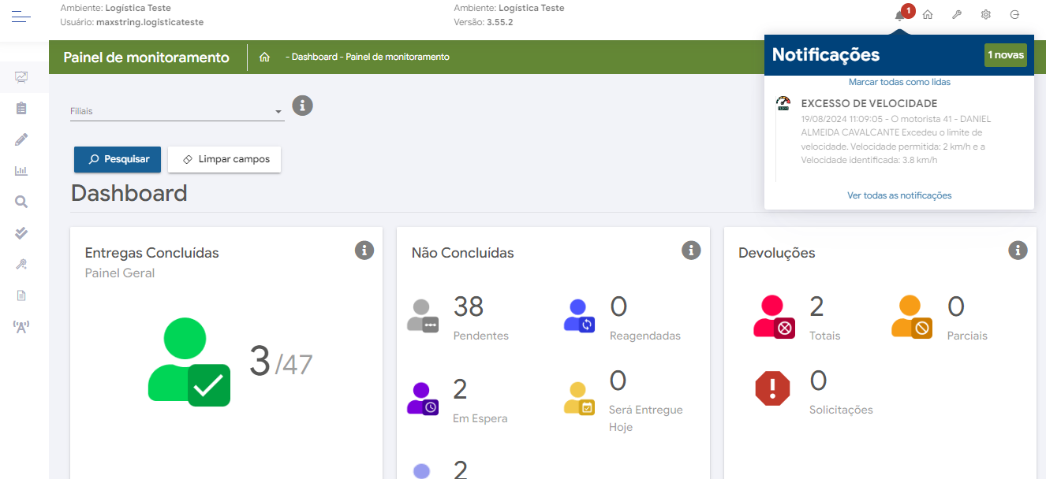The image size is (1046, 479).
Task: Open settings via the gear icon
Action: point(985,15)
